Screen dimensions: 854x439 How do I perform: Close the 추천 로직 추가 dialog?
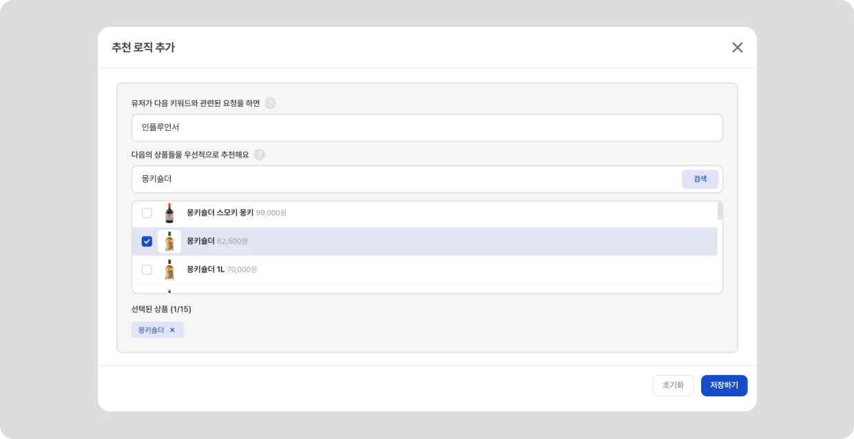(737, 48)
